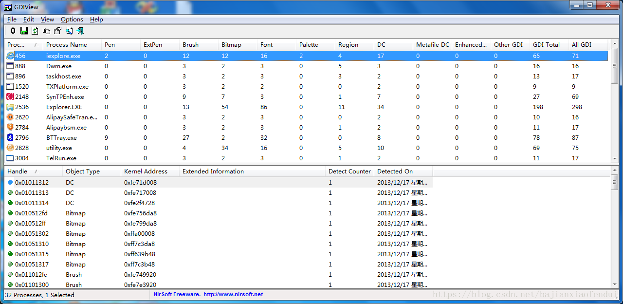Viewport: 623px width, 304px height.
Task: Sort by the Bitmap column header
Action: [x=238, y=45]
